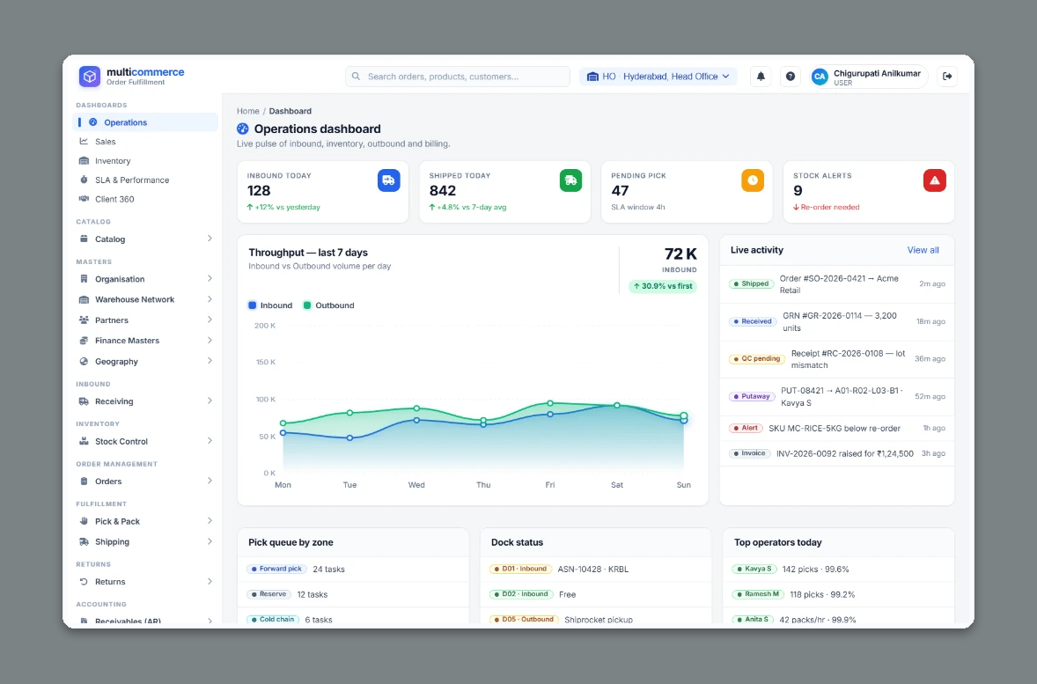Toggle the Inbound series in chart legend
The height and width of the screenshot is (684, 1037).
click(x=270, y=305)
